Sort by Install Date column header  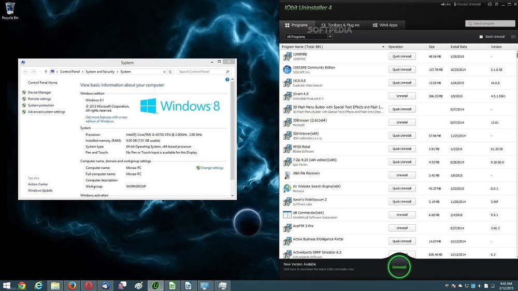coord(458,47)
